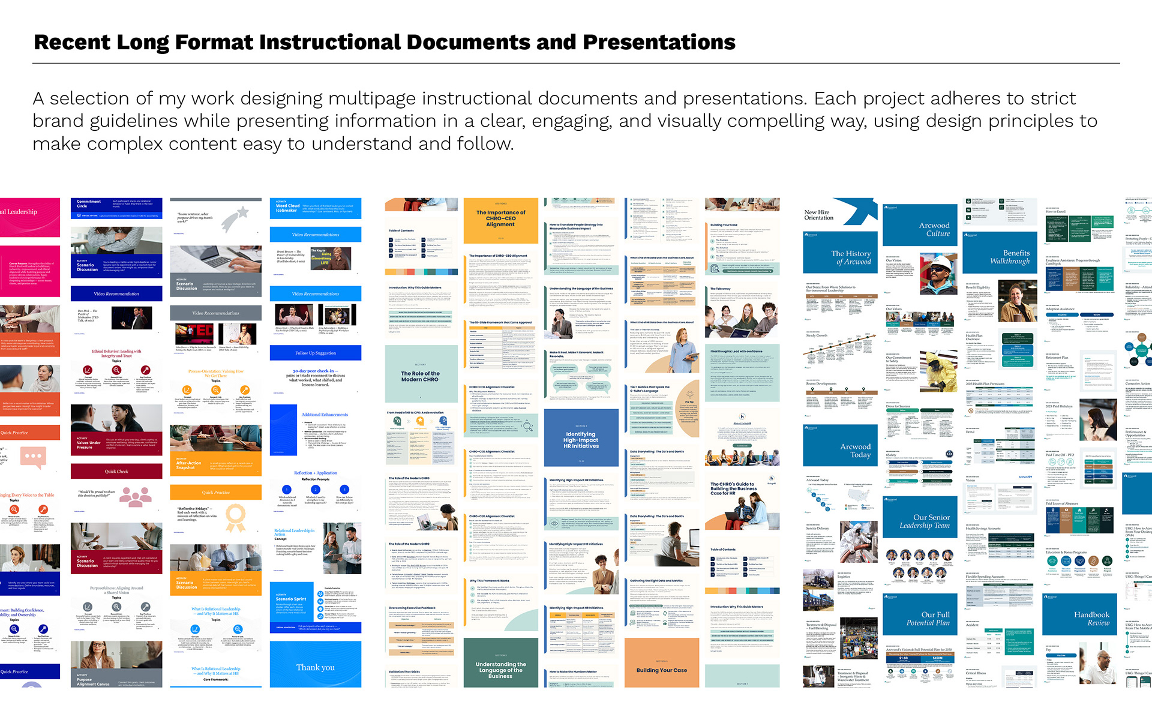Select the Word Cloud Icebreaker slide

pos(316,208)
